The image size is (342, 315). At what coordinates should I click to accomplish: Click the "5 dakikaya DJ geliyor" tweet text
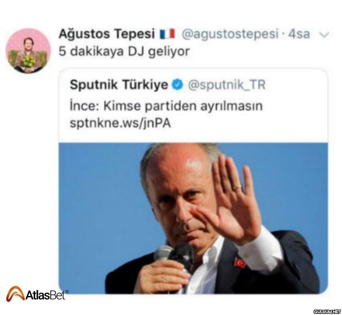124,52
